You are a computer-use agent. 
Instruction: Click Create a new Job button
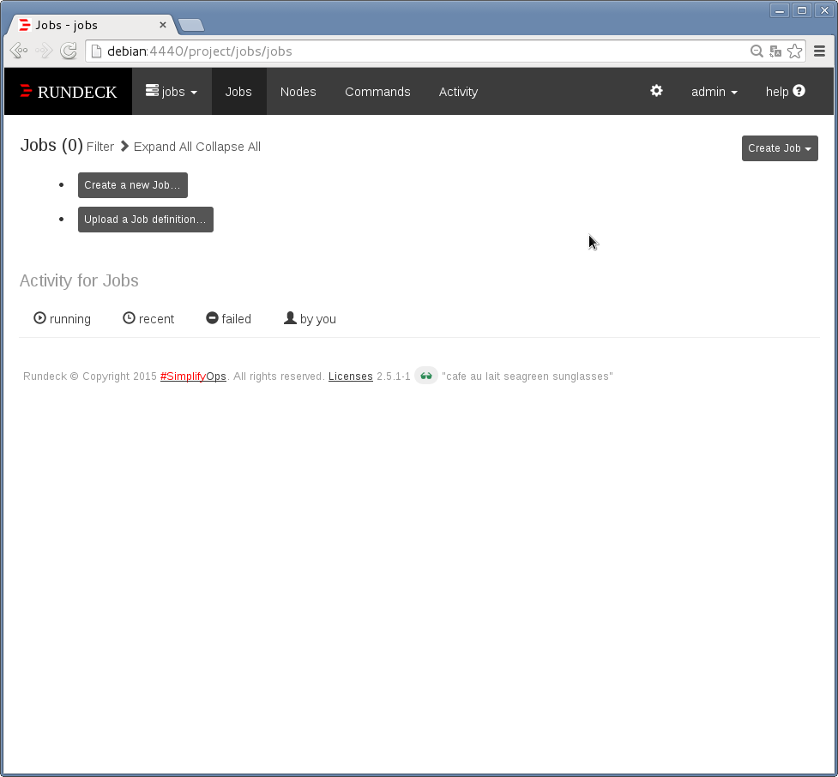(133, 185)
